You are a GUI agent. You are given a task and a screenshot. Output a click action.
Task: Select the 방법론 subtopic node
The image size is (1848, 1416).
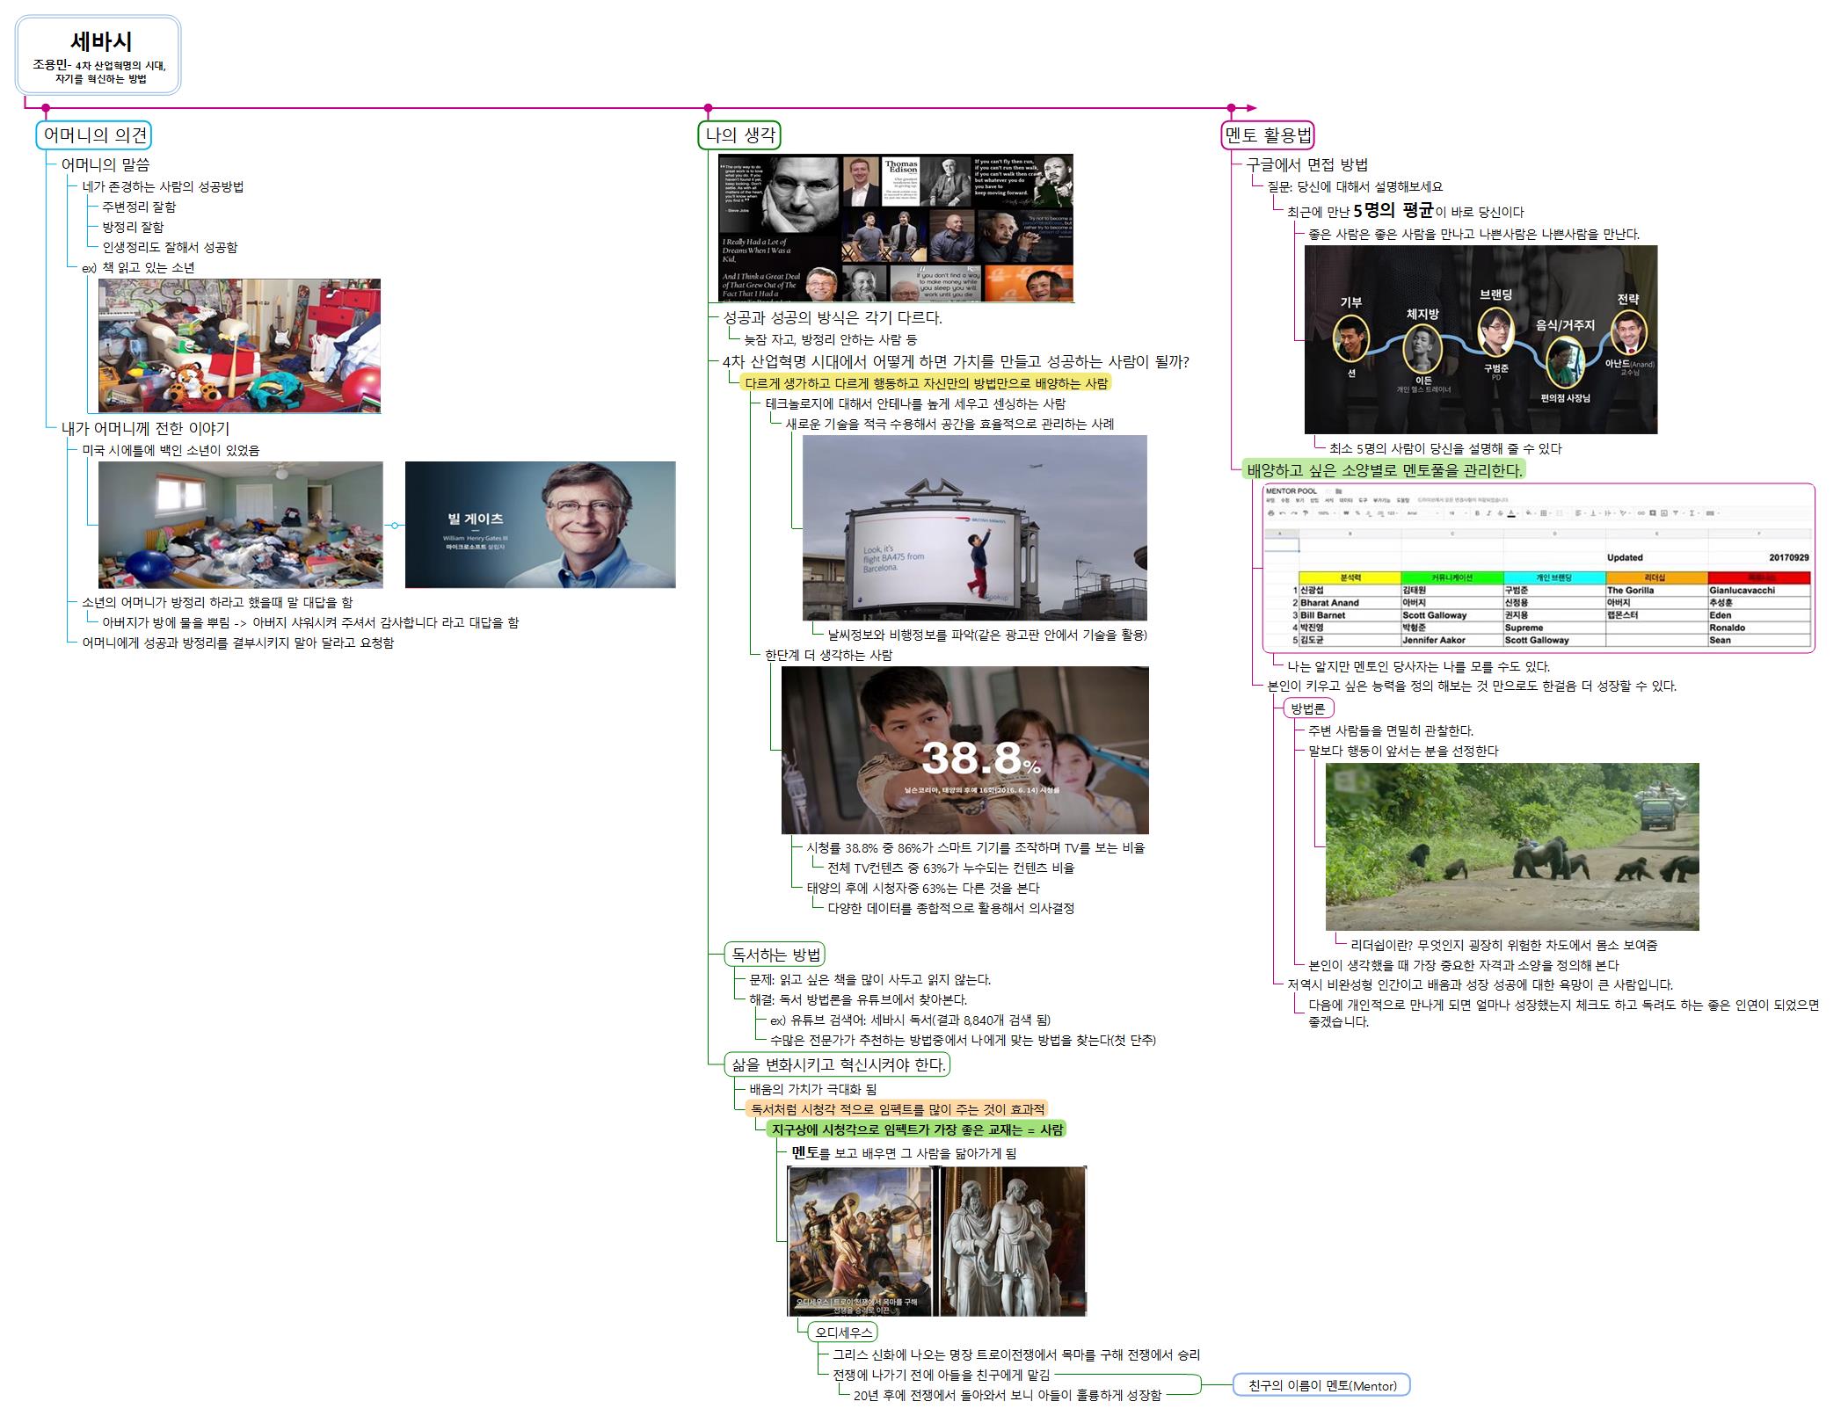pos(1307,708)
